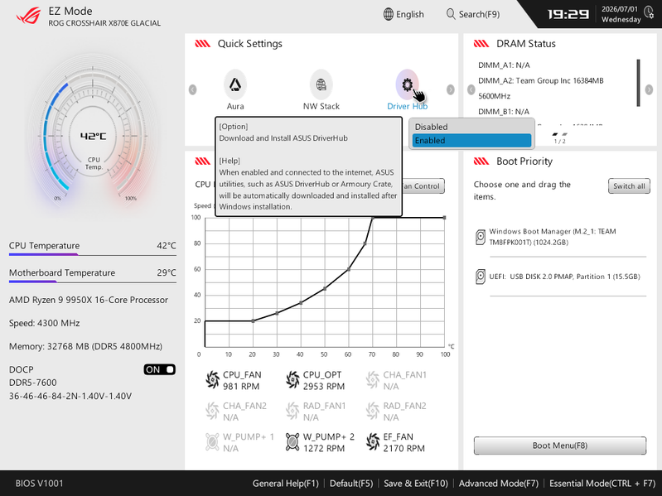Open Save & Exit(F10)
The width and height of the screenshot is (662, 496).
pos(416,484)
